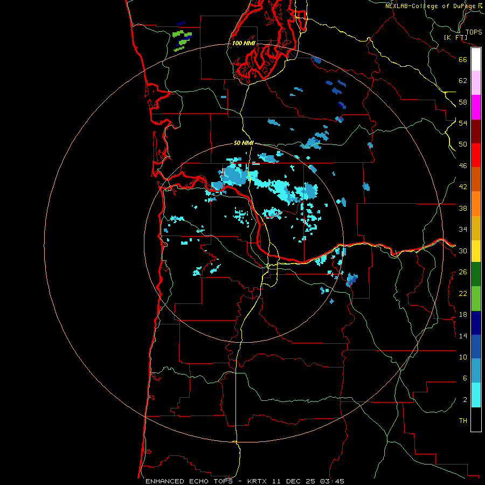Click the legend value '14'
The width and height of the screenshot is (485, 485).
click(463, 336)
